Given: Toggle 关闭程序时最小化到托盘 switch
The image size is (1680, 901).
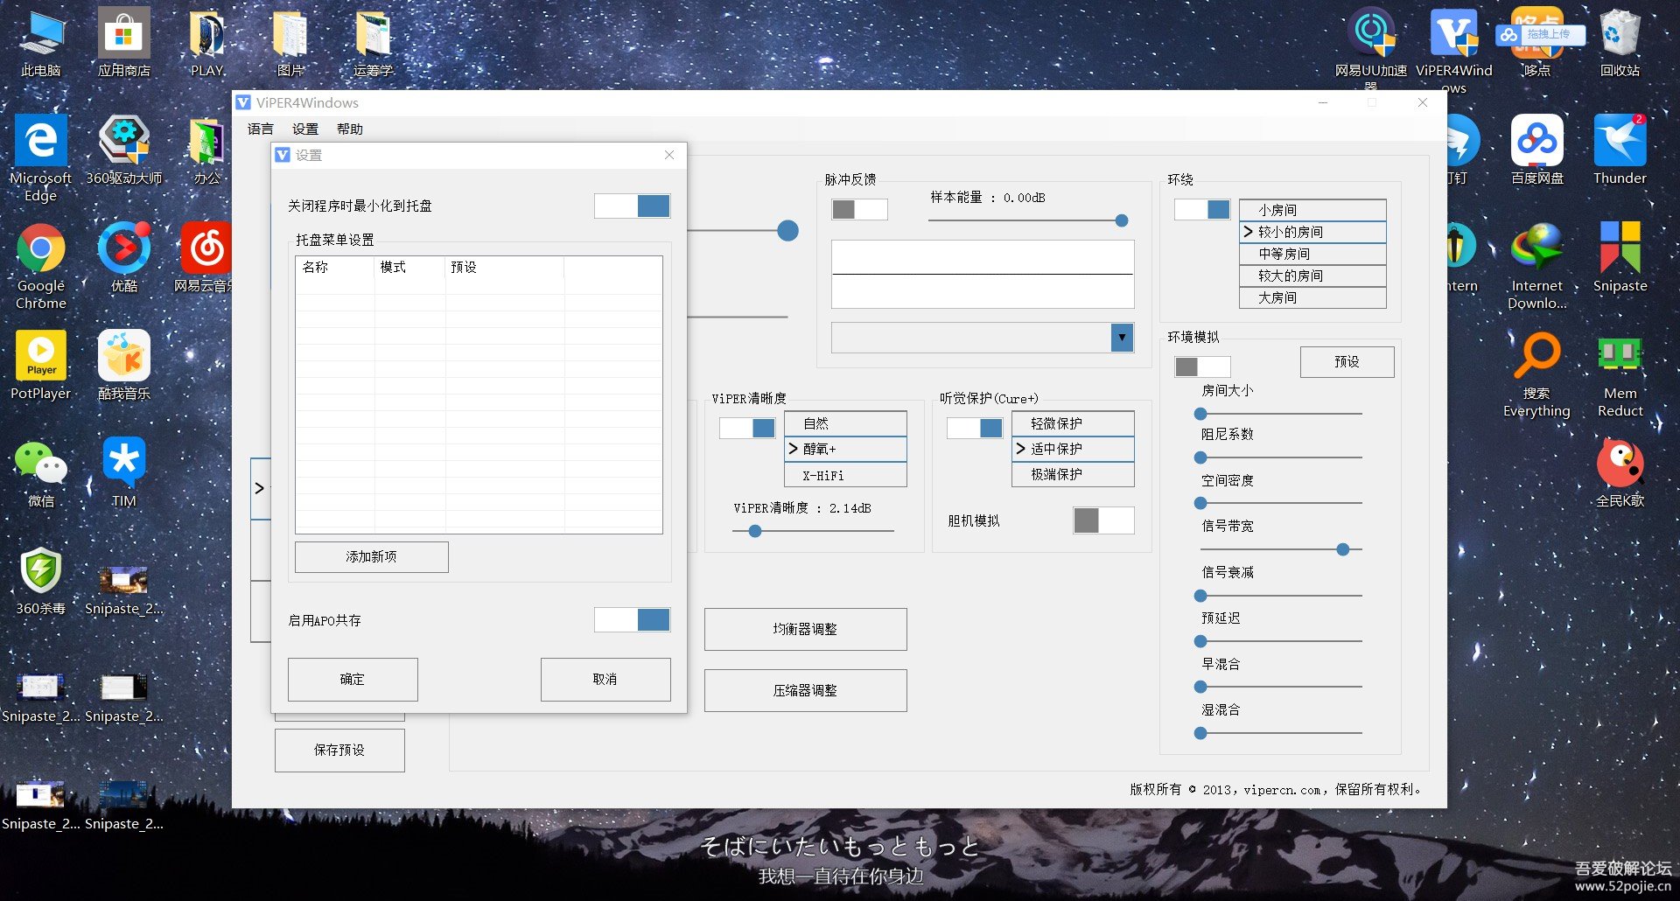Looking at the screenshot, I should (632, 206).
